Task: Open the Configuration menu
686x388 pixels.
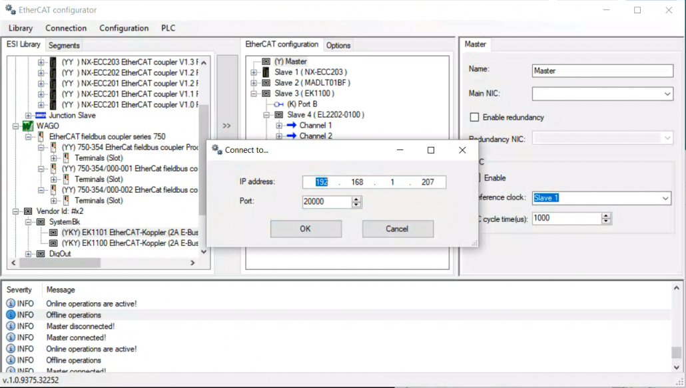Action: coord(124,28)
